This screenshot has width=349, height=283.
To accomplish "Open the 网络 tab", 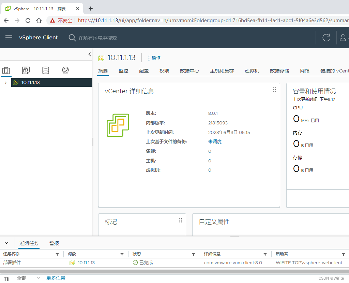I will 305,71.
